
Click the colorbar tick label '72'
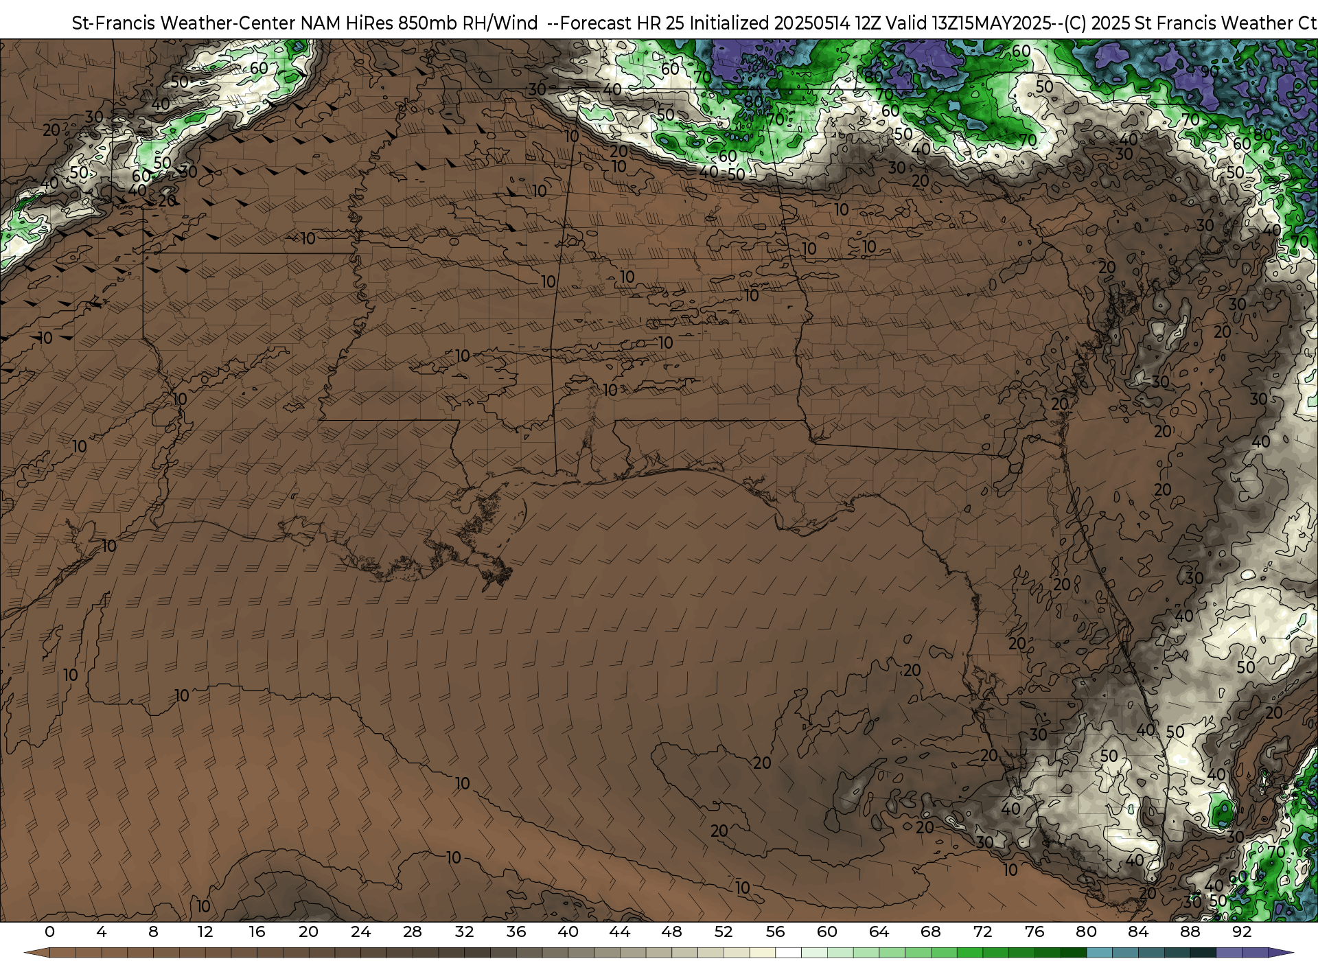pos(982,932)
